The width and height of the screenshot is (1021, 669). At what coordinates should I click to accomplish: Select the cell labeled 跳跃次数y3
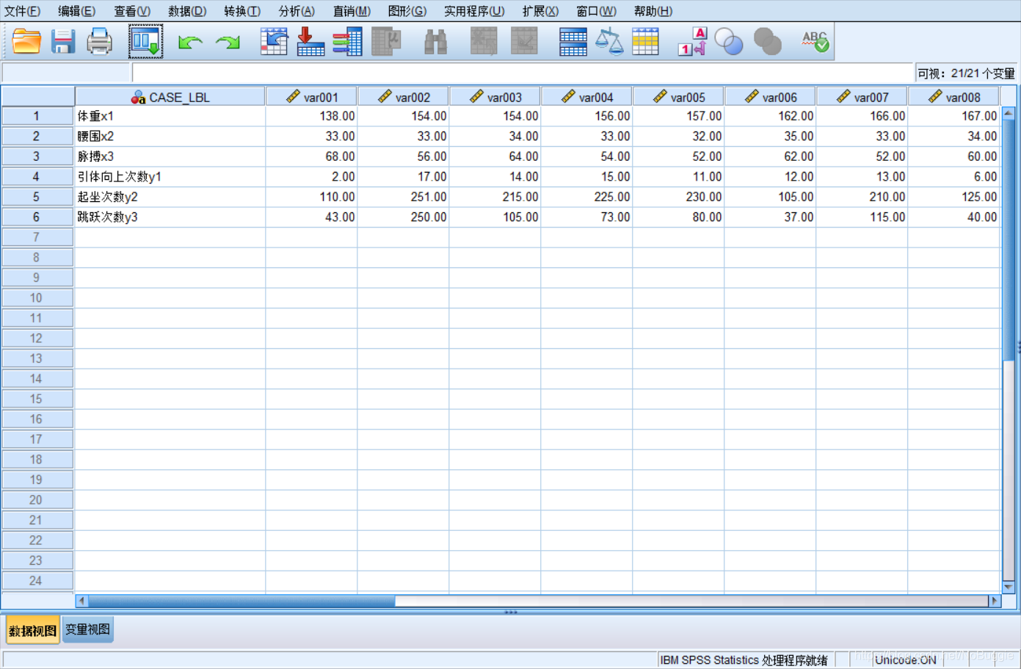(x=170, y=217)
